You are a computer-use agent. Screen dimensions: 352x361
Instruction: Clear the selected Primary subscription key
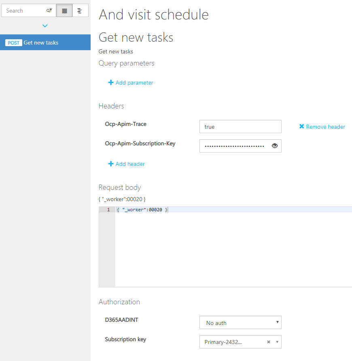[x=268, y=342]
